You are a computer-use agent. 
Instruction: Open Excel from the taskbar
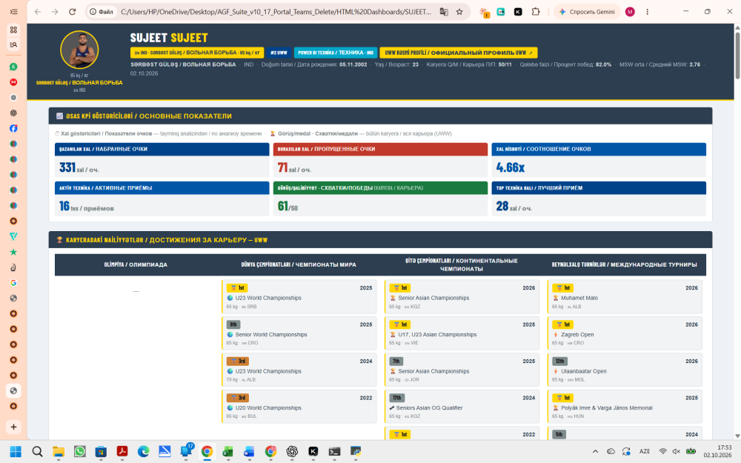coord(227,452)
